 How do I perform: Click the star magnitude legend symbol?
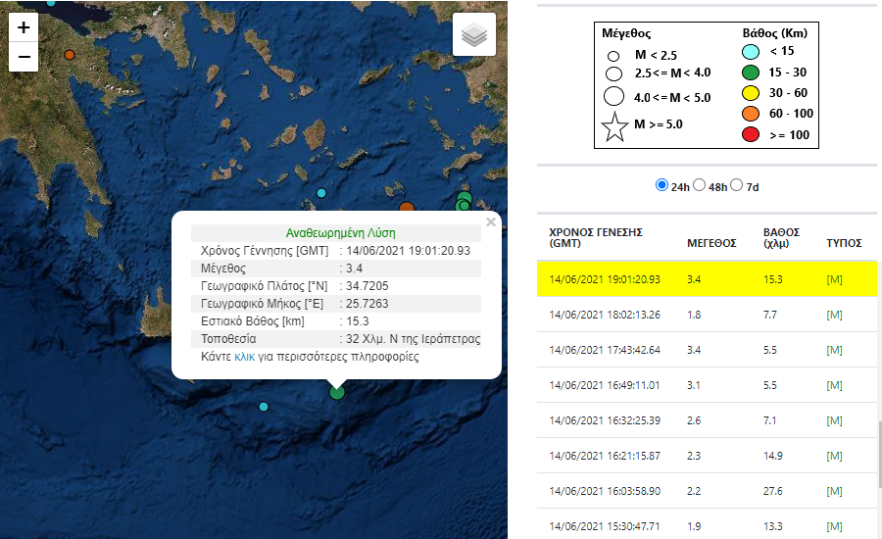pyautogui.click(x=614, y=126)
